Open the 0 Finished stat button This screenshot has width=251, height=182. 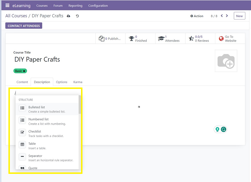(x=140, y=39)
